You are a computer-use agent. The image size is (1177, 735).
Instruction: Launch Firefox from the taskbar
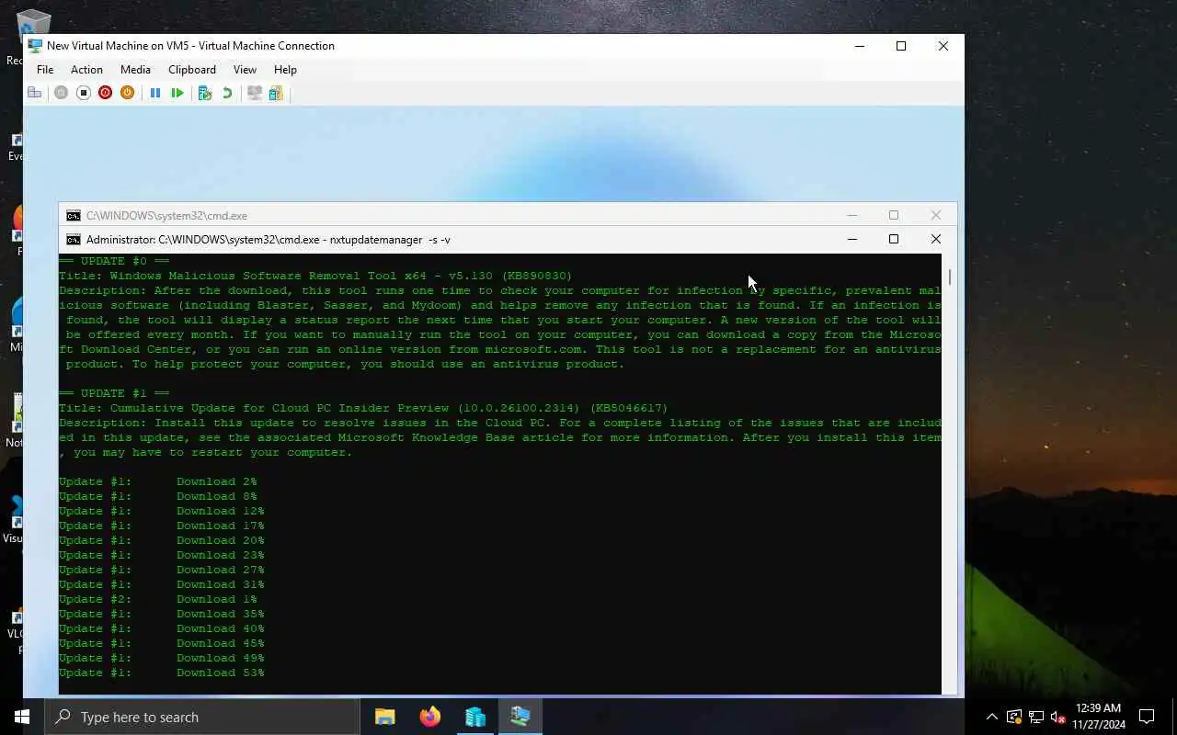click(430, 717)
